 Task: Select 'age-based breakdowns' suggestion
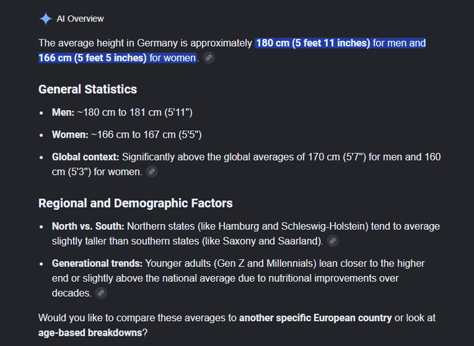pos(90,333)
